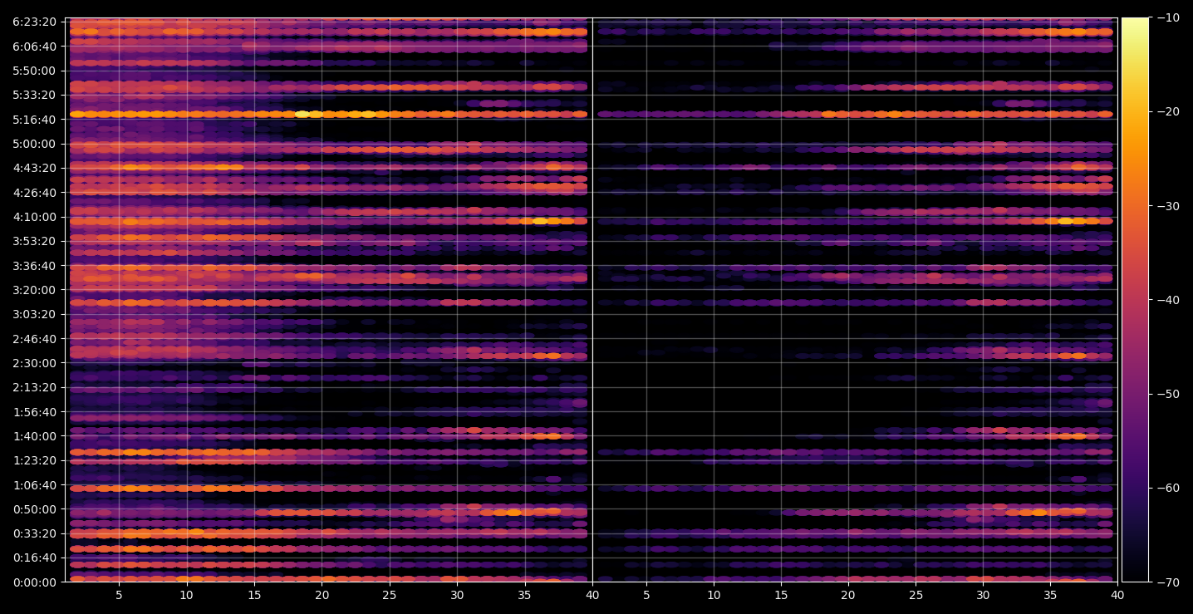Viewport: 1193px width, 614px height.
Task: Click the 0:16:40 y-axis label
Action: 34,558
